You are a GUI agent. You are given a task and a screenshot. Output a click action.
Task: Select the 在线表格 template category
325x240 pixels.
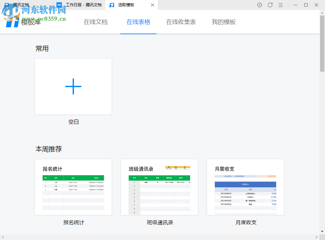click(x=138, y=22)
